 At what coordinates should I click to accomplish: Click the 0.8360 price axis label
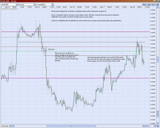pos(153,33)
